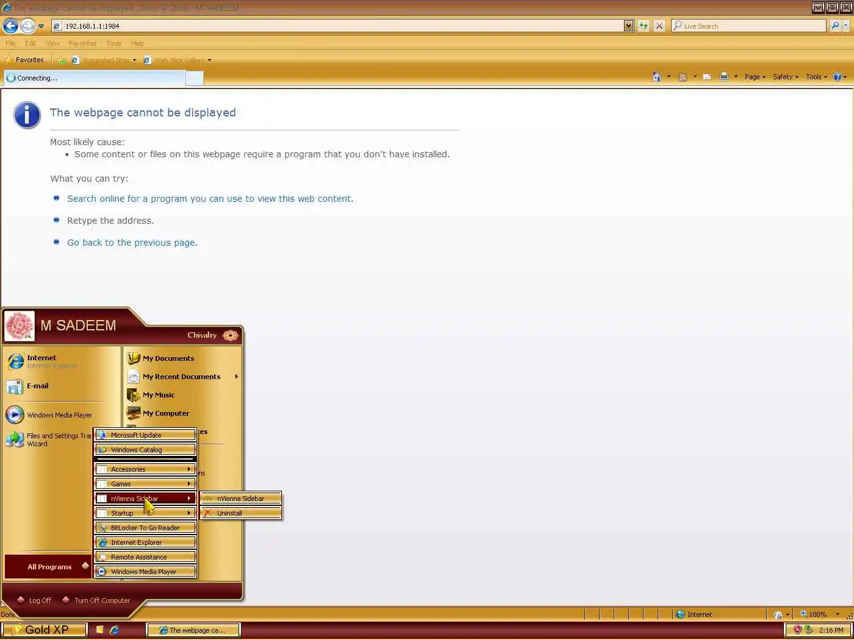Click Microsoft Update in All Programs
Image resolution: width=854 pixels, height=640 pixels.
pyautogui.click(x=145, y=435)
